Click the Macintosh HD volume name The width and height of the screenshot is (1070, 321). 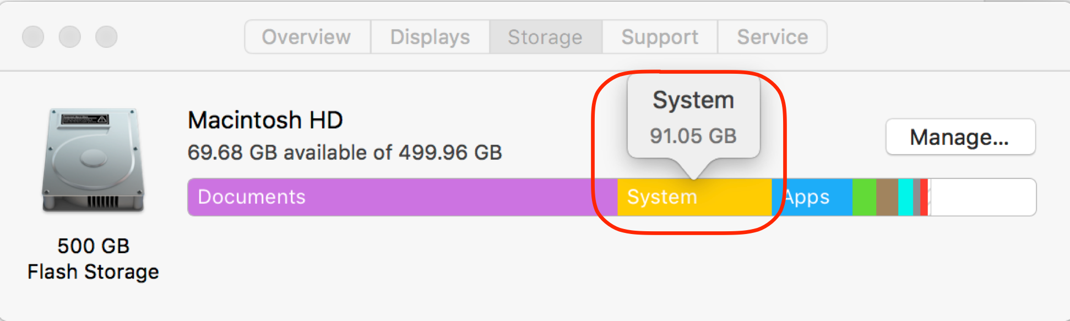[265, 120]
